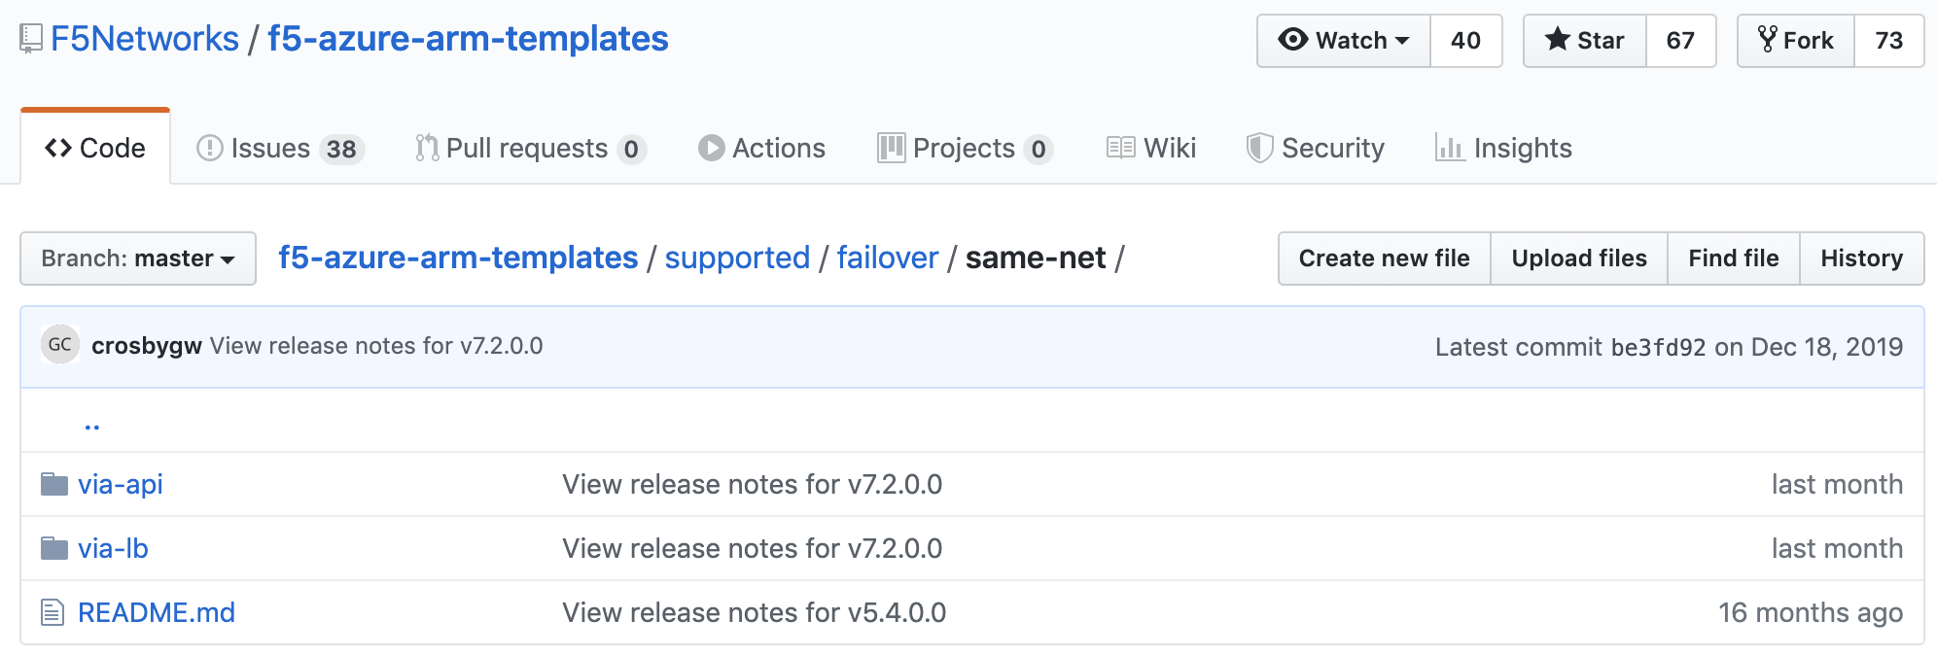1937x655 pixels.
Task: Click the repository book icon beside F5Networks
Action: click(x=31, y=40)
